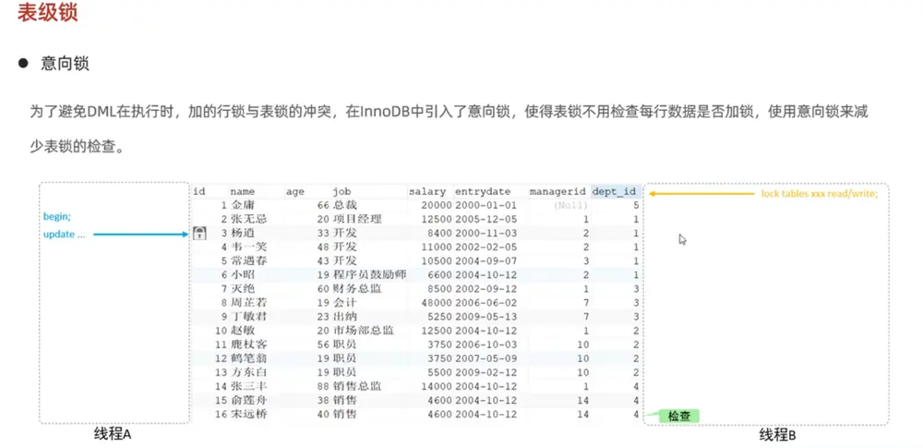
Task: Click the job cell 财务总监
Action: pyautogui.click(x=357, y=289)
